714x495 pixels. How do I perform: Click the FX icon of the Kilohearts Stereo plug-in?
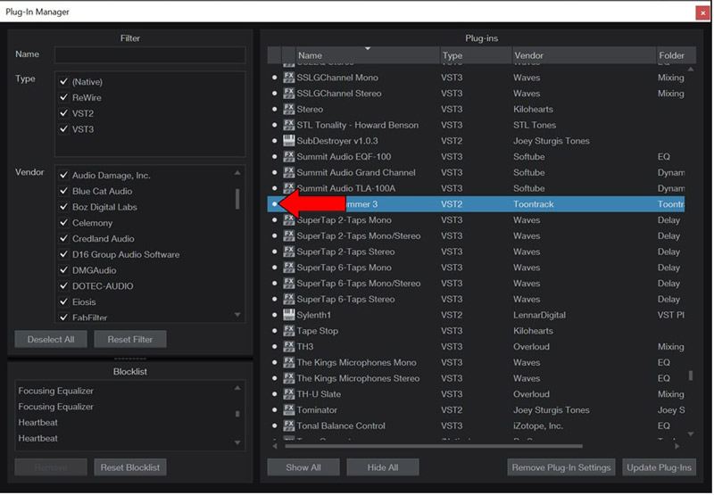[288, 109]
